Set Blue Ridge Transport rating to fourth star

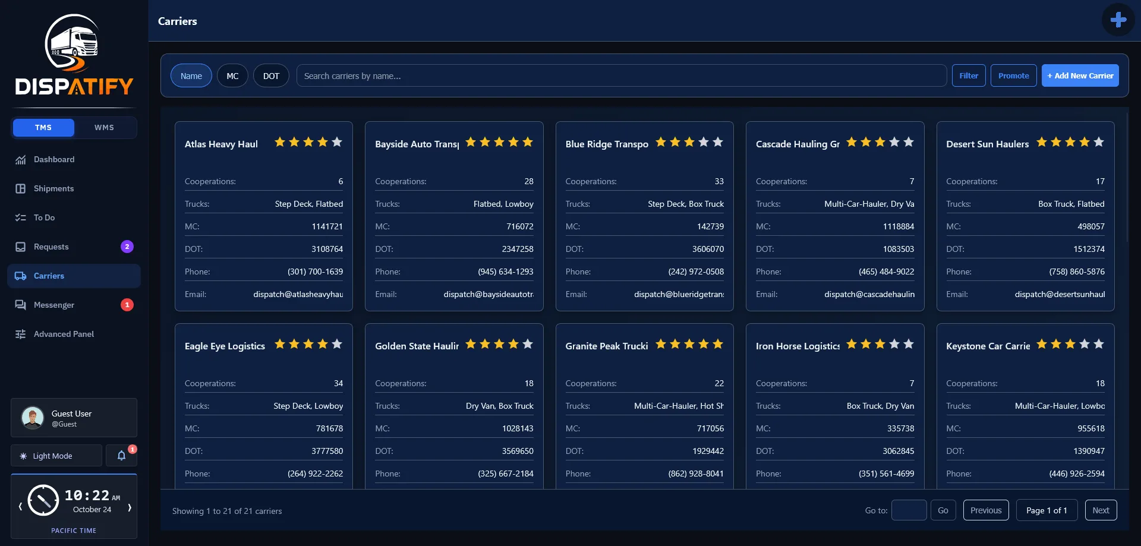(704, 142)
